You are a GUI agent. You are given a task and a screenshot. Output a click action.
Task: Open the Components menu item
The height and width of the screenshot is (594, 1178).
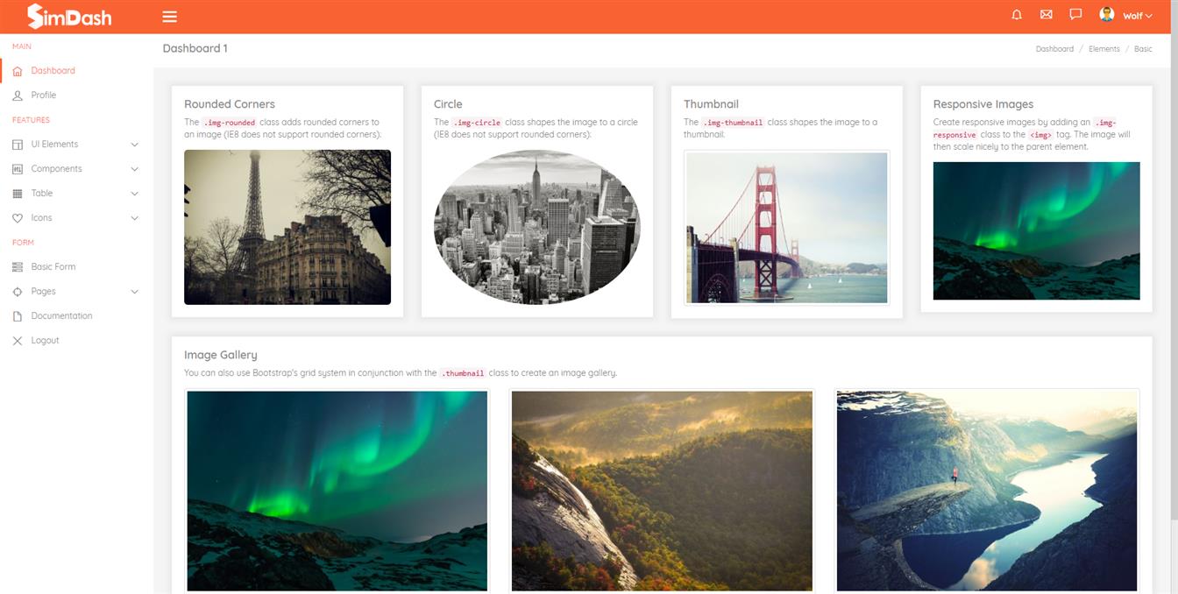(x=56, y=169)
